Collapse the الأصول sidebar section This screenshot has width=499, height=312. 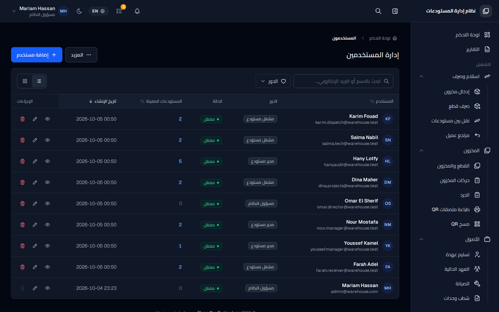point(455,239)
